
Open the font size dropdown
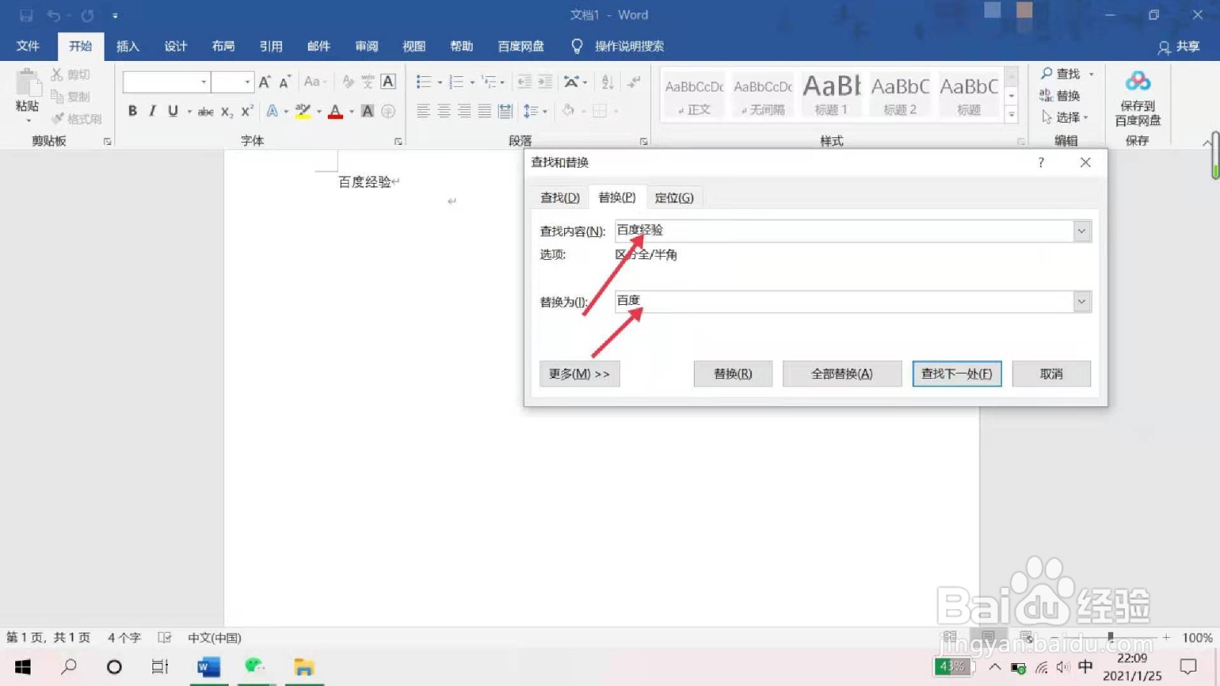(x=248, y=82)
